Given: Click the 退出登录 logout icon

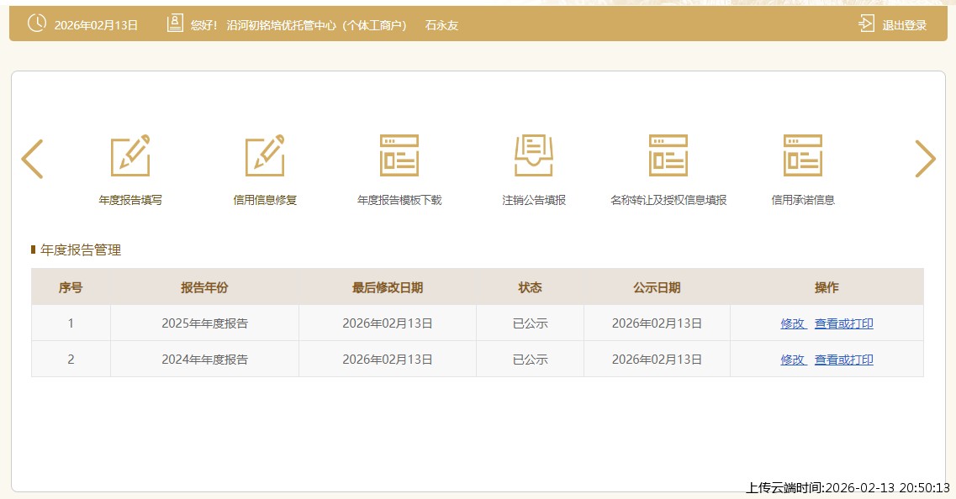Looking at the screenshot, I should pyautogui.click(x=866, y=24).
